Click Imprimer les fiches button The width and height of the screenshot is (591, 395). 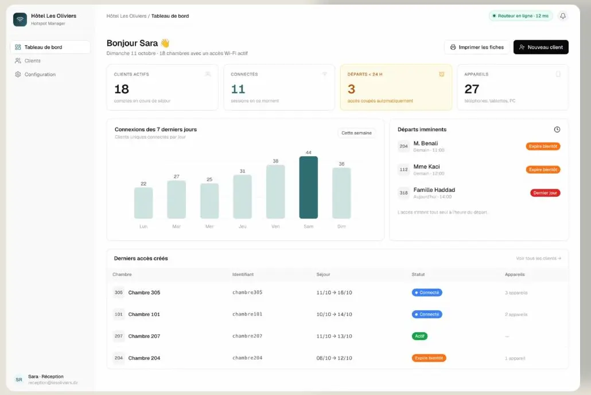pyautogui.click(x=477, y=47)
